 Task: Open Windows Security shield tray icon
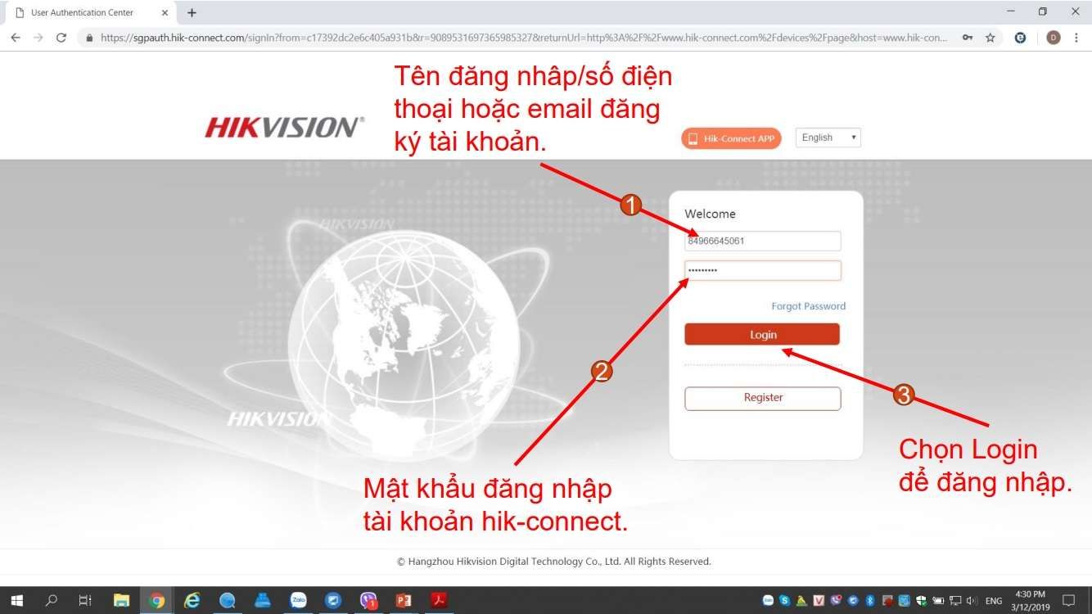(921, 600)
